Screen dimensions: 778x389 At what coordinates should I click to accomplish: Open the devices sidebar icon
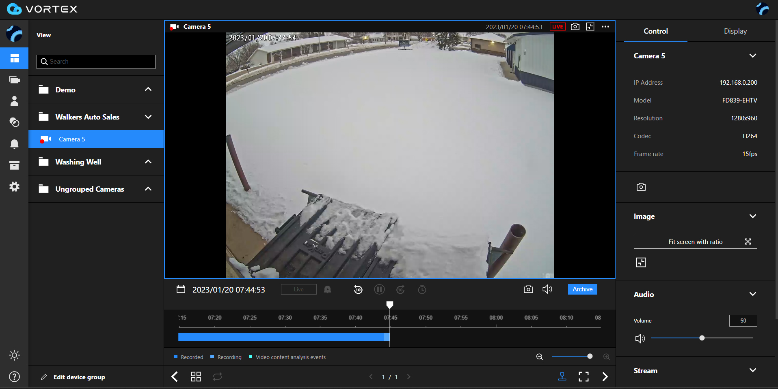pos(14,80)
